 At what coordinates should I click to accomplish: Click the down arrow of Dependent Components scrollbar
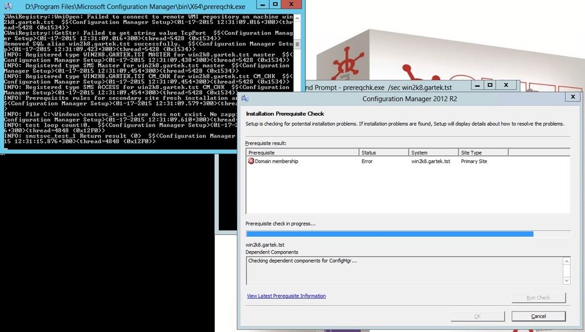tap(566, 281)
